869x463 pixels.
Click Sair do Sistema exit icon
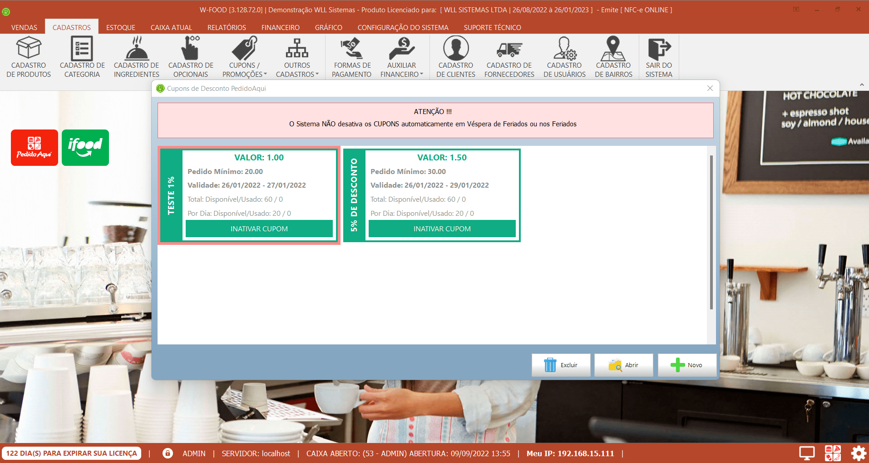659,49
